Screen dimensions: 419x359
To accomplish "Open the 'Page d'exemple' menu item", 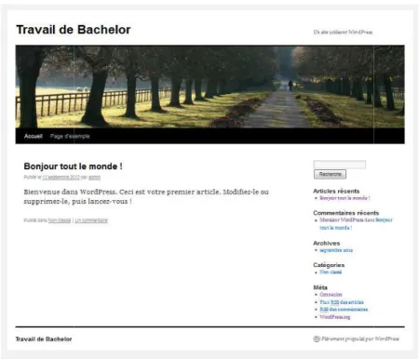I will tap(70, 136).
